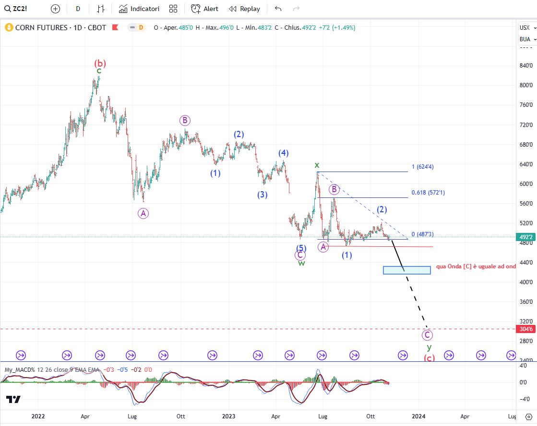Viewport: 537px width, 426px height.
Task: Undo the last chart action
Action: 278,9
